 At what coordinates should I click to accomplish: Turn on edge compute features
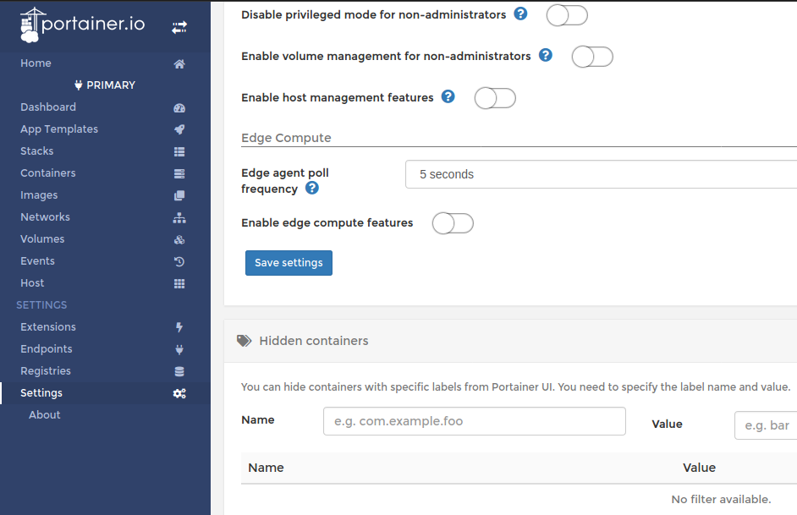pyautogui.click(x=453, y=223)
